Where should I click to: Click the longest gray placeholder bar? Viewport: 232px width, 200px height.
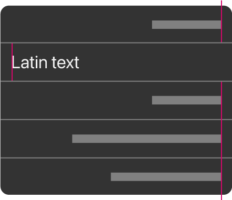tap(146, 139)
